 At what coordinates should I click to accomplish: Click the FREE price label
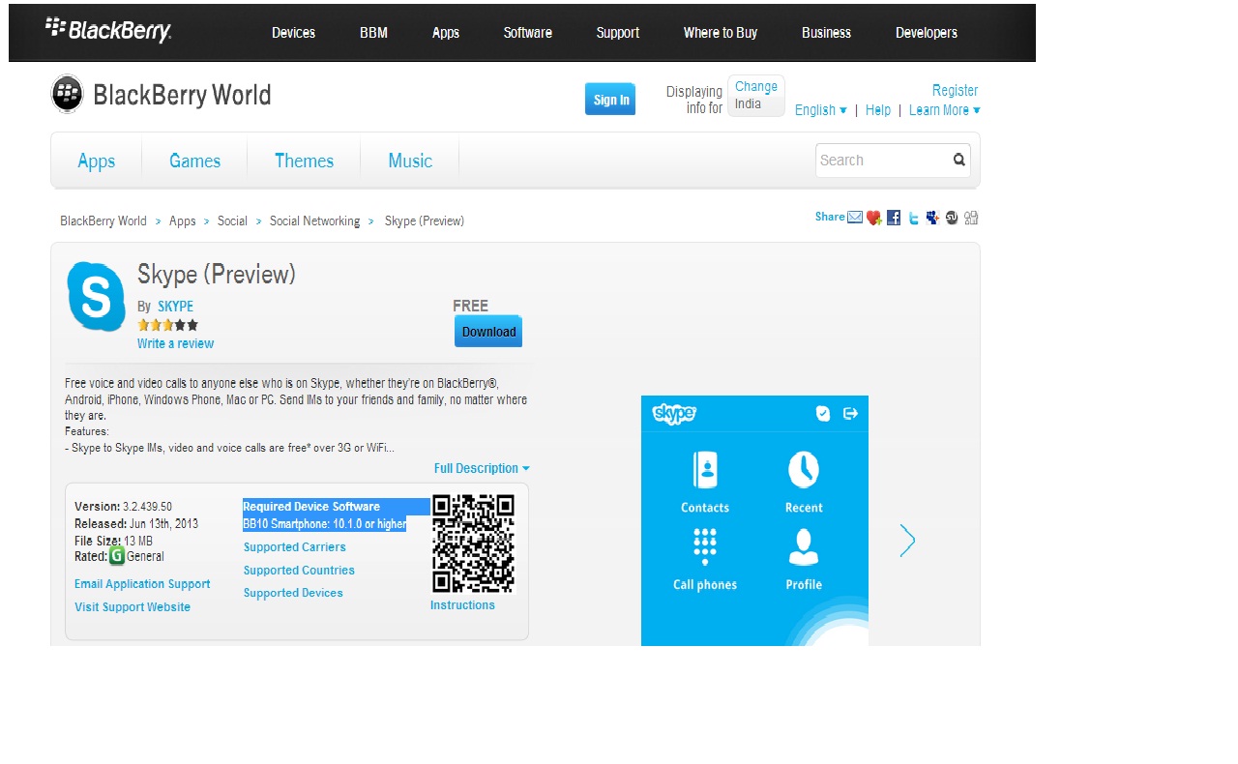(470, 306)
